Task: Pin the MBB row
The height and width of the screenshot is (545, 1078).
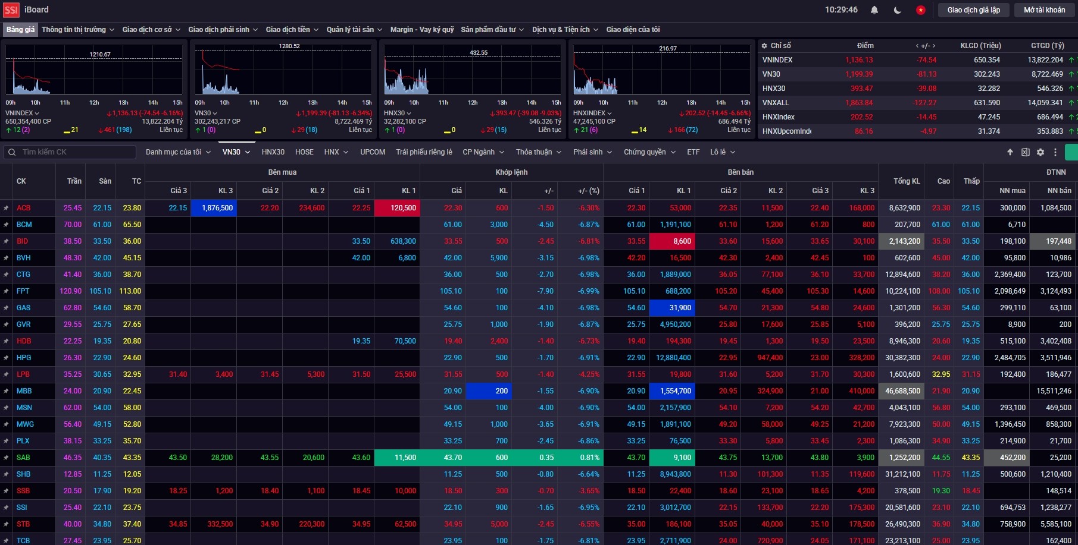Action: [6, 391]
